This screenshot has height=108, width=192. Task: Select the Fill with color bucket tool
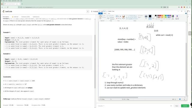point(118,16)
